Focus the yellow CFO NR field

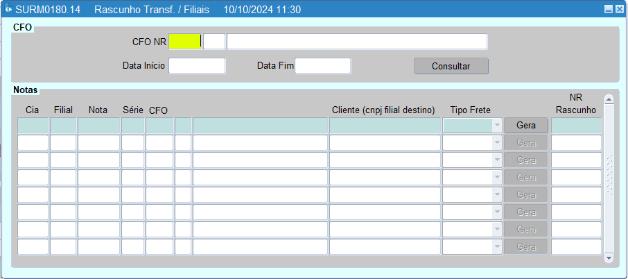point(184,42)
